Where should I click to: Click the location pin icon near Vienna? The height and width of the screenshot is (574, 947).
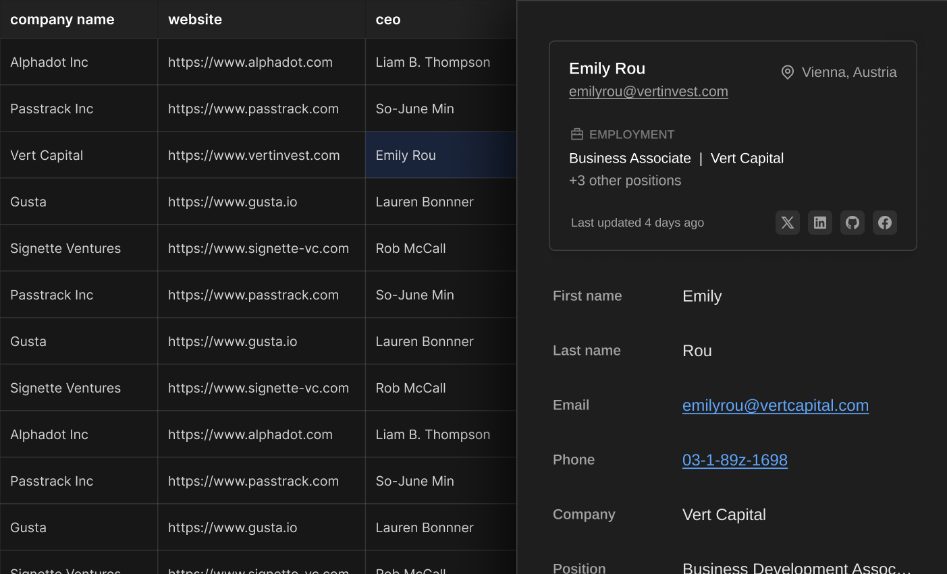coord(787,72)
